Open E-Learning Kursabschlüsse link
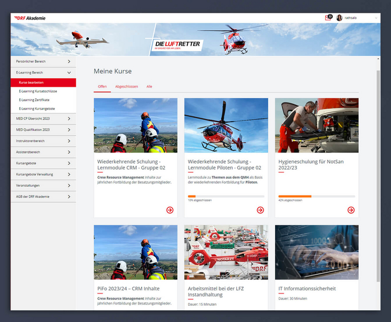Image resolution: width=391 pixels, height=322 pixels. click(x=37, y=91)
